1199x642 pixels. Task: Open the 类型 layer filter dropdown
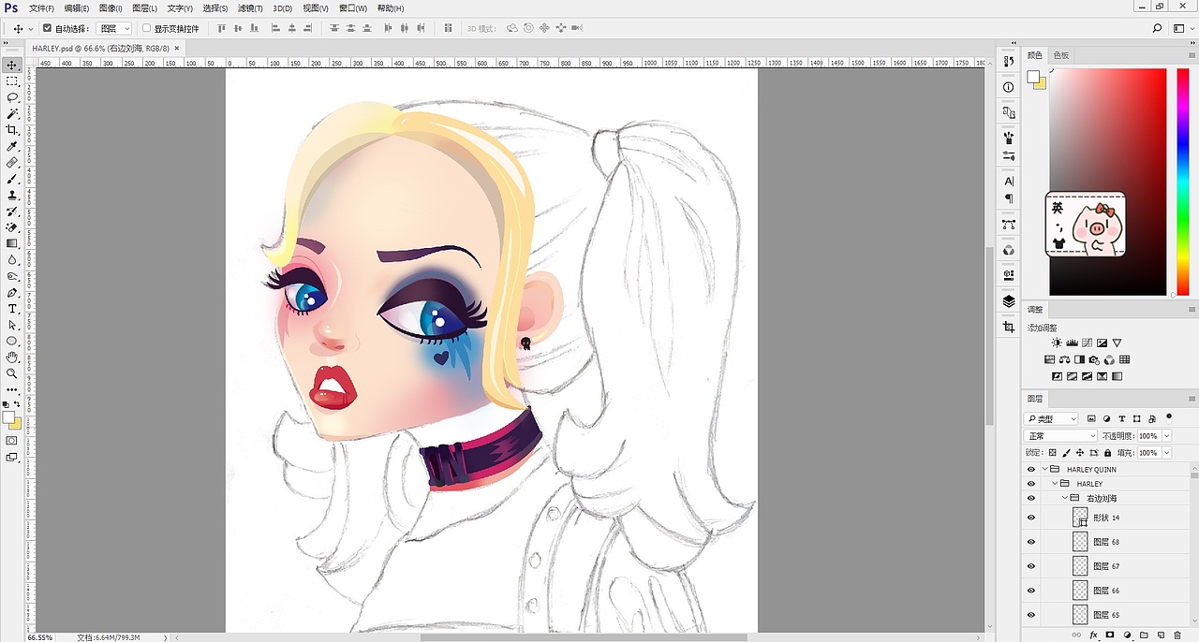(x=1051, y=419)
